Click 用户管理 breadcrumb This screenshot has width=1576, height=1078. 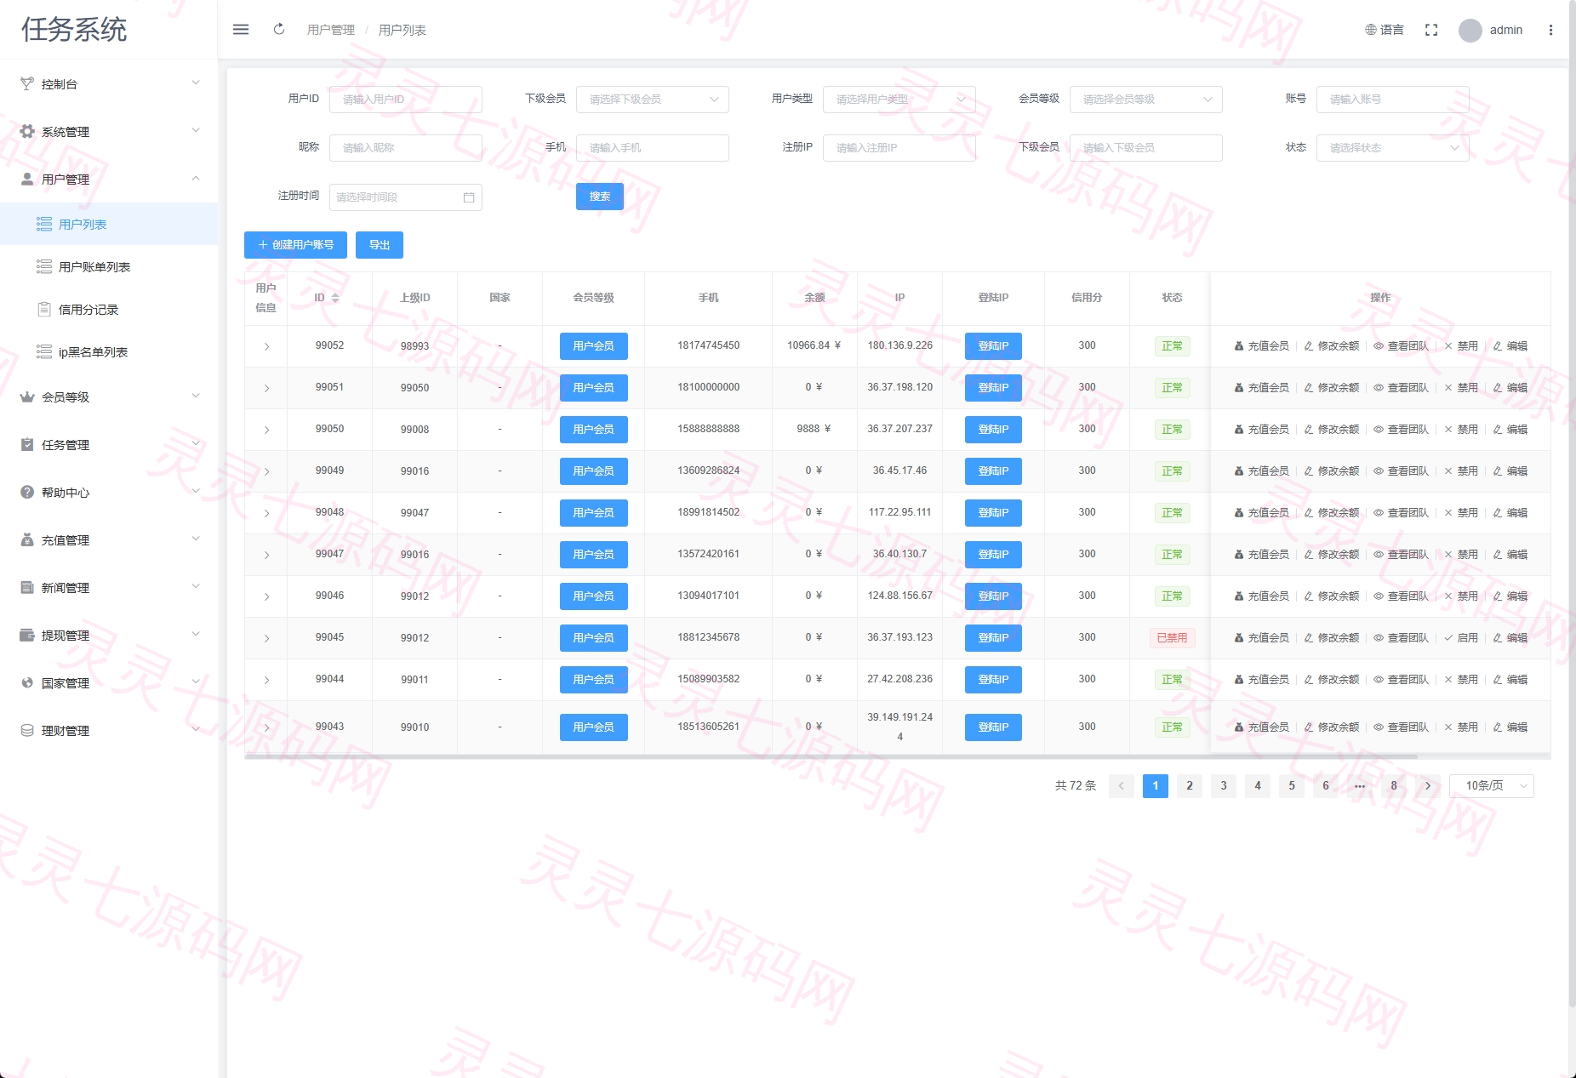[x=331, y=30]
